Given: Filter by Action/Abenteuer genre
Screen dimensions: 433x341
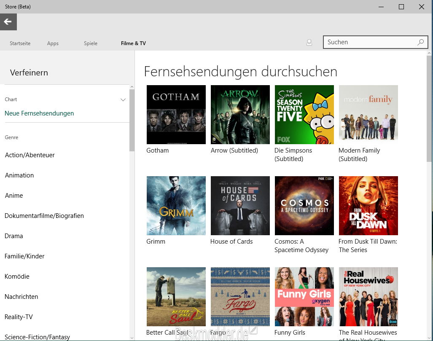Looking at the screenshot, I should 30,155.
